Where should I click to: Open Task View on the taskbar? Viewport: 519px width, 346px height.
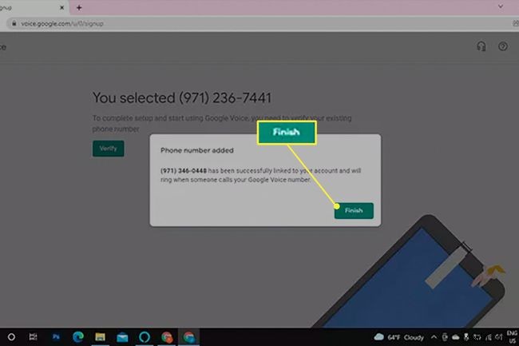33,337
